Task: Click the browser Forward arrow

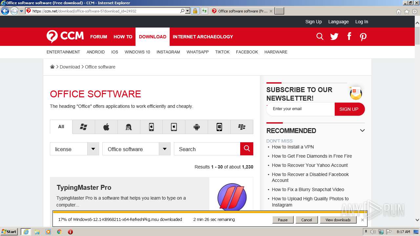Action: 14,11
